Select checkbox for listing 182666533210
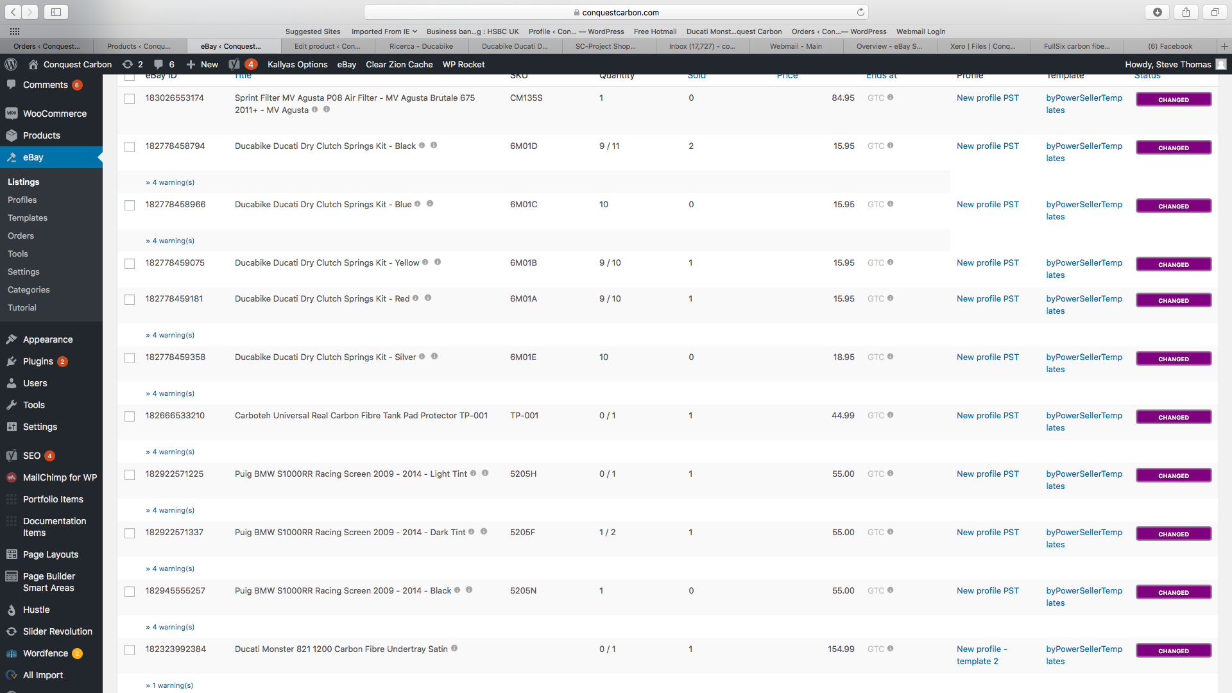The height and width of the screenshot is (693, 1232). coord(130,416)
